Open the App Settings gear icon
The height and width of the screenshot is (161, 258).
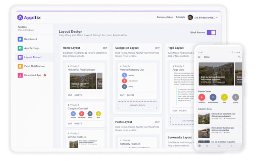[x=20, y=48]
